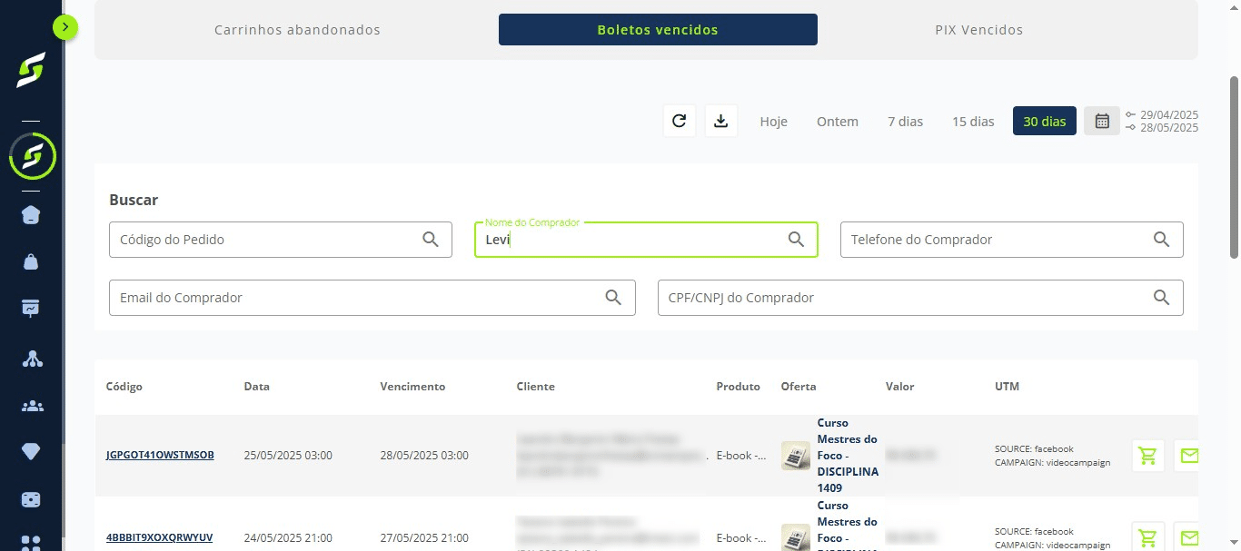This screenshot has height=551, width=1241.
Task: Open the people group sidebar icon
Action: click(x=32, y=406)
